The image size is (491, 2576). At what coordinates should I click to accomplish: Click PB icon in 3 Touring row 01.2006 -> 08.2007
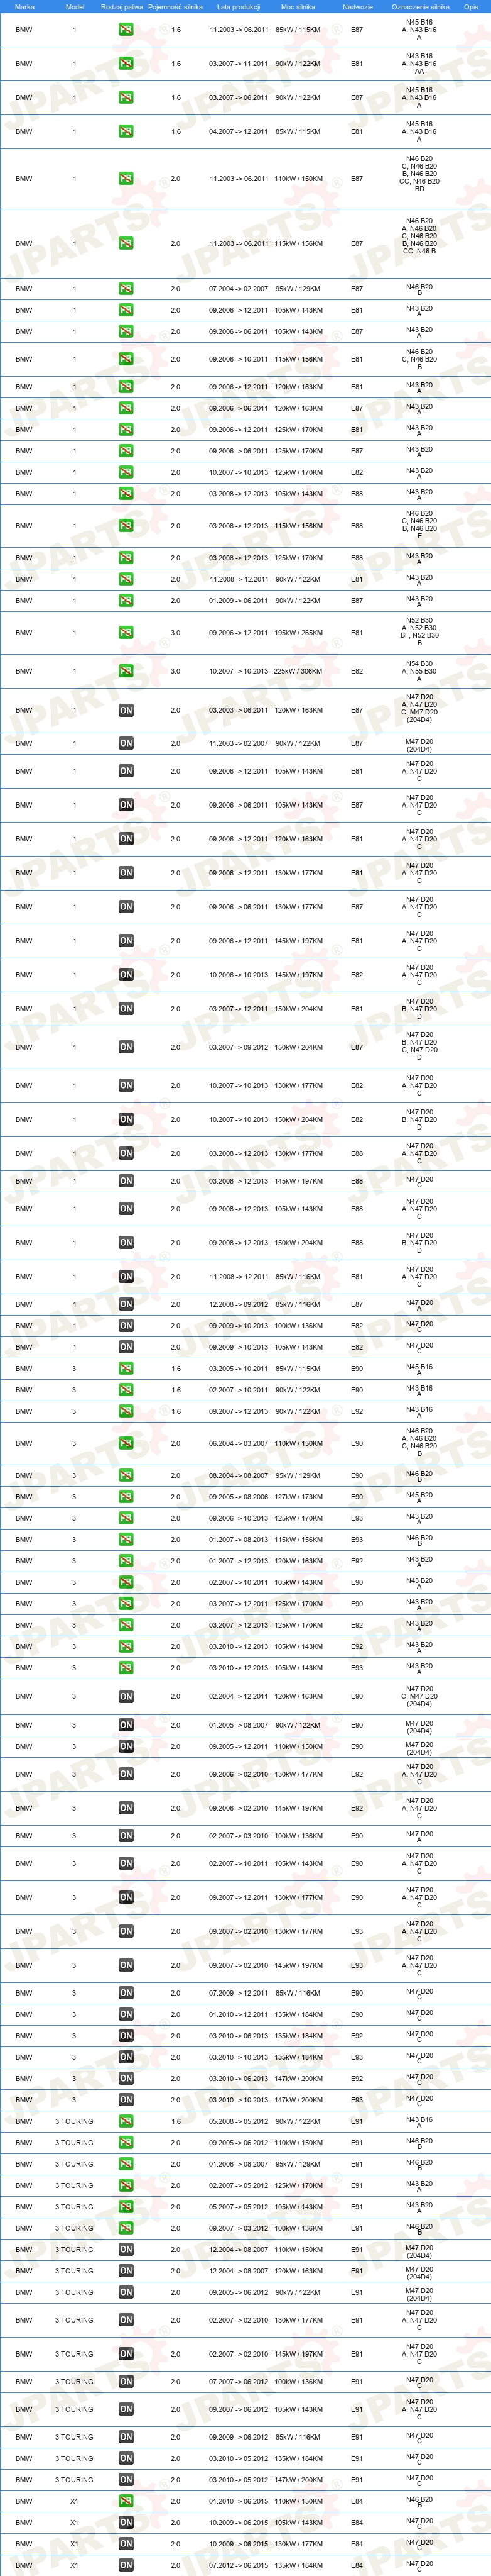point(126,2164)
